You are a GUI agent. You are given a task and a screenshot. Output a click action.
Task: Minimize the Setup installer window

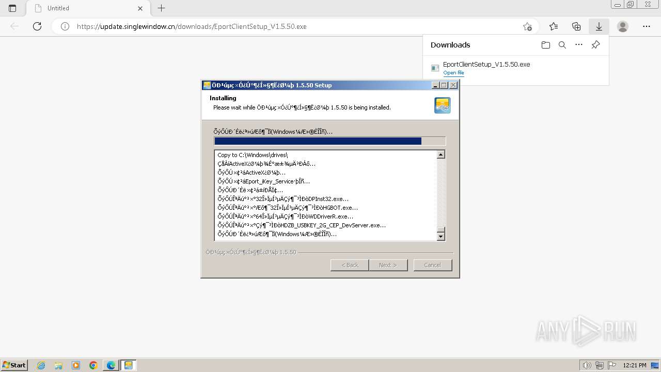(x=435, y=85)
